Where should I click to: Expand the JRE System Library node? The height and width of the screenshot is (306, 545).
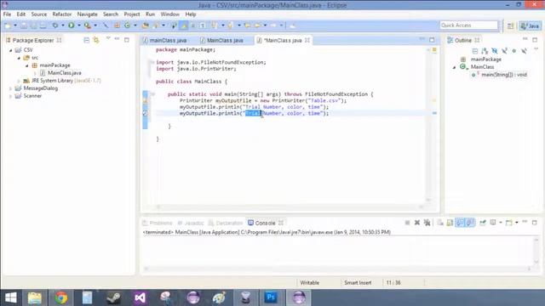pyautogui.click(x=19, y=81)
